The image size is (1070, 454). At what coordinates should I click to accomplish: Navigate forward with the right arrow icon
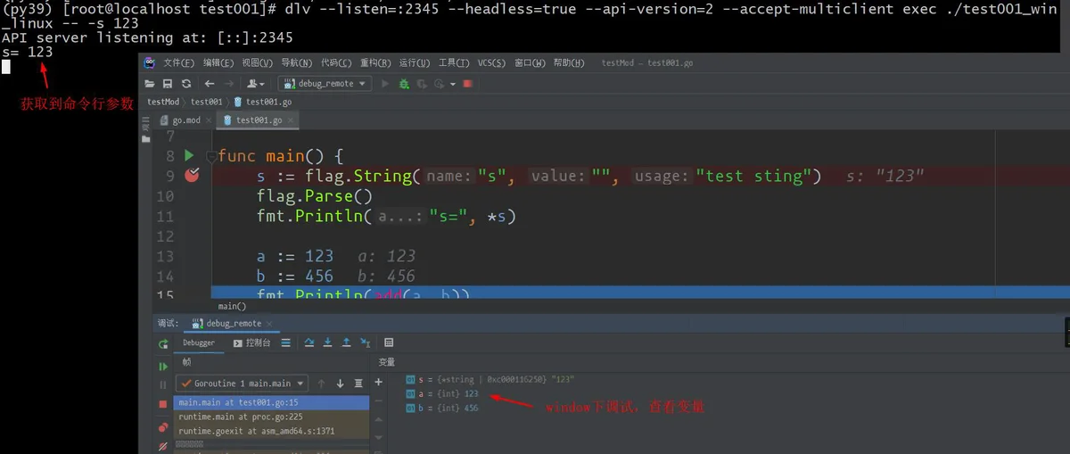coord(229,84)
